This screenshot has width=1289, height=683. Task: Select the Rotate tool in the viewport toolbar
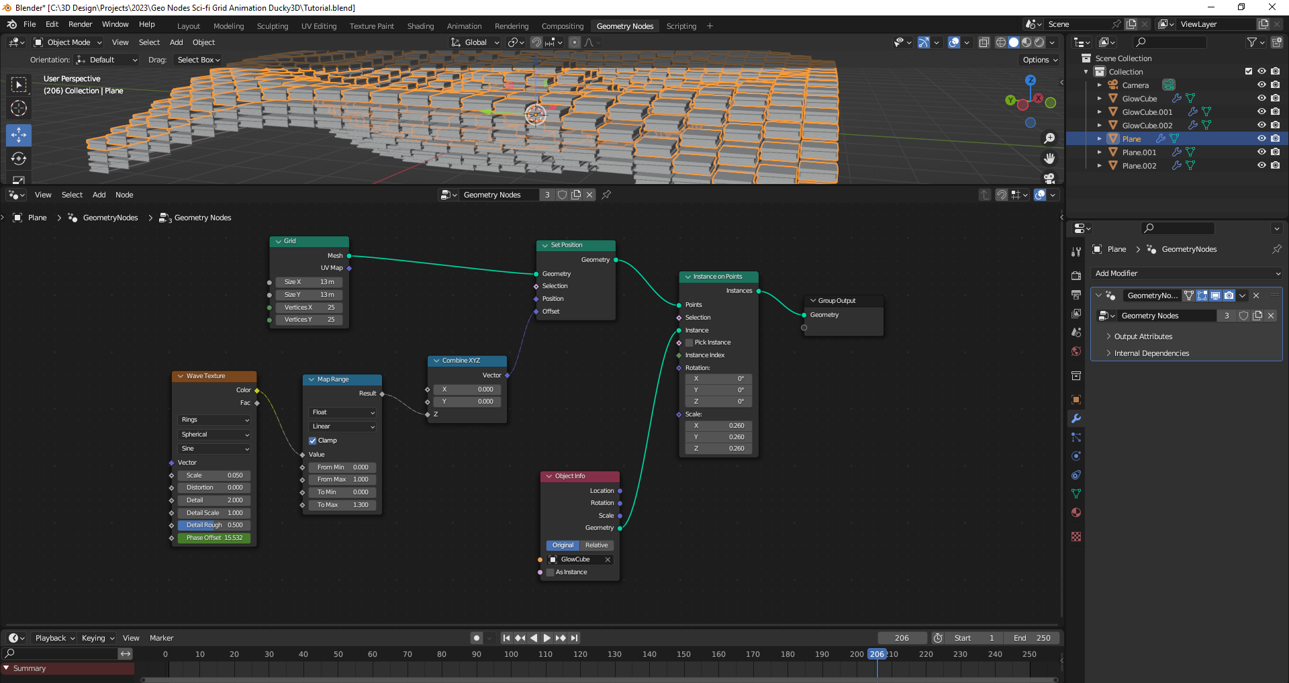[18, 158]
